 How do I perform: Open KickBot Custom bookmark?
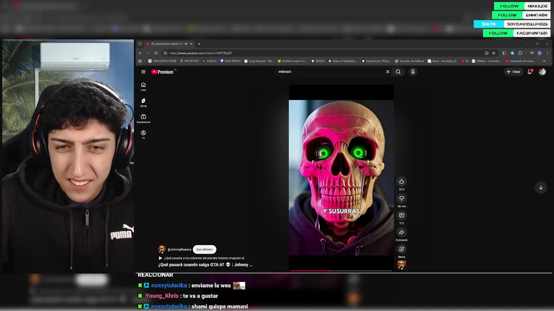(292, 61)
